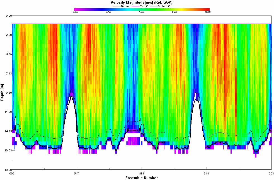Click the 16.63 depth tick label
The image size is (274, 180).
(x=8, y=150)
